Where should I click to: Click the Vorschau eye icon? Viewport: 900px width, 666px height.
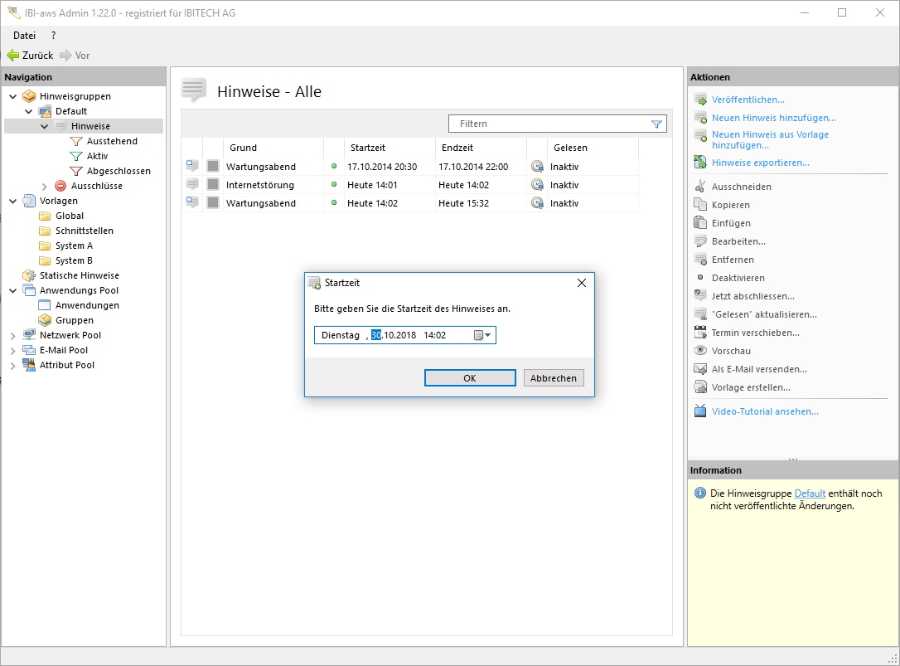point(700,351)
